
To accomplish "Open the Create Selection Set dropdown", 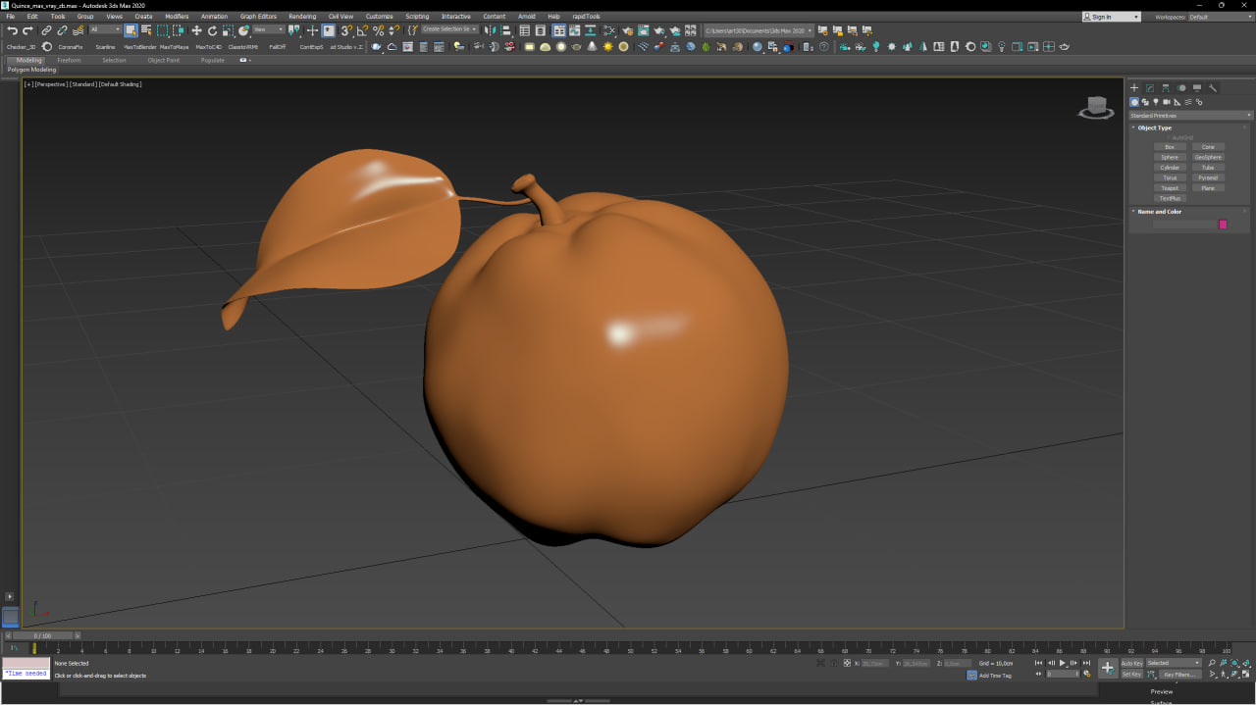I will pyautogui.click(x=449, y=29).
